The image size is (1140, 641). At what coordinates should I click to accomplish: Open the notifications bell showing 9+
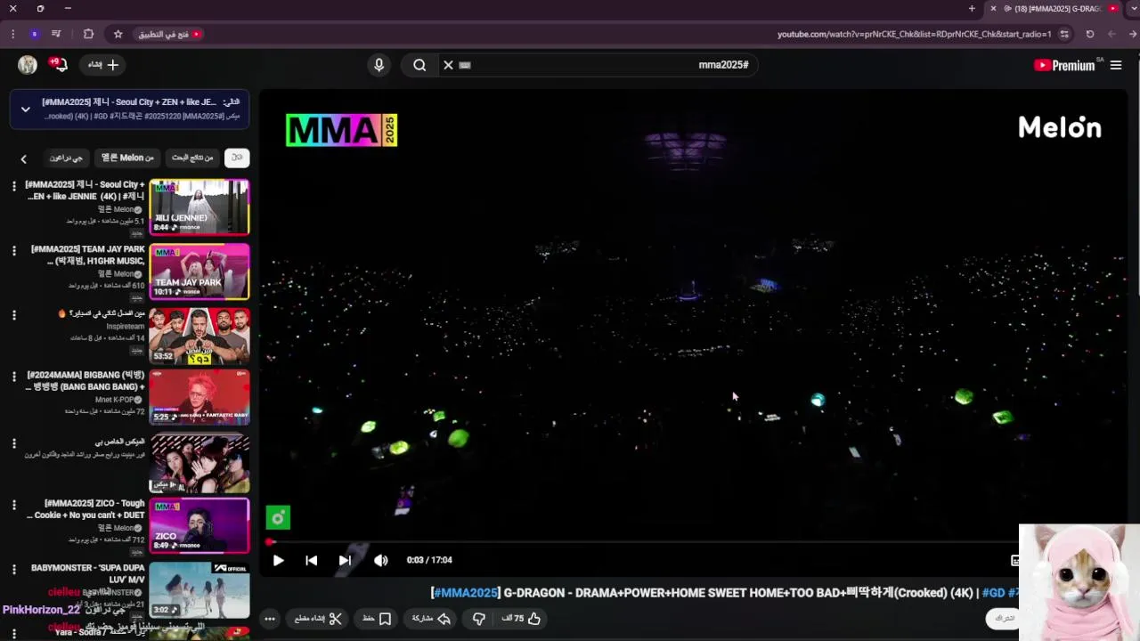click(x=59, y=65)
